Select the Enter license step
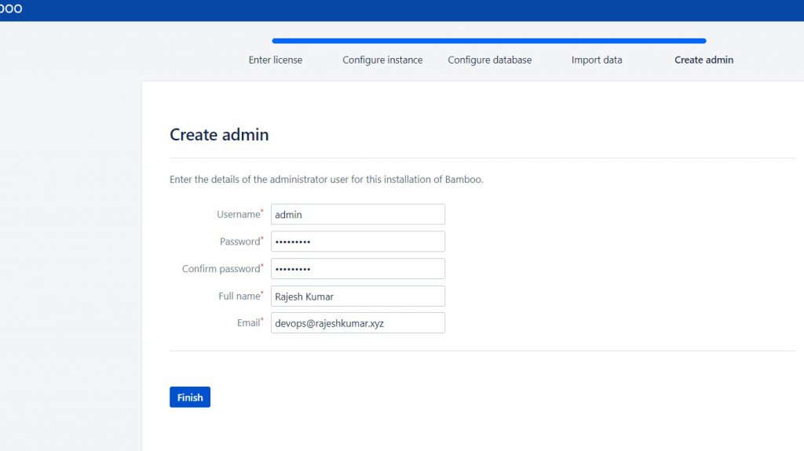This screenshot has height=451, width=804. coord(275,60)
